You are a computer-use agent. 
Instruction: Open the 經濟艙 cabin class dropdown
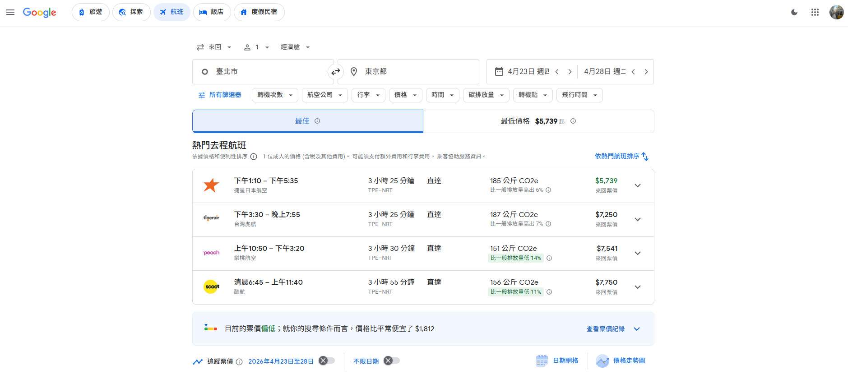pyautogui.click(x=295, y=47)
